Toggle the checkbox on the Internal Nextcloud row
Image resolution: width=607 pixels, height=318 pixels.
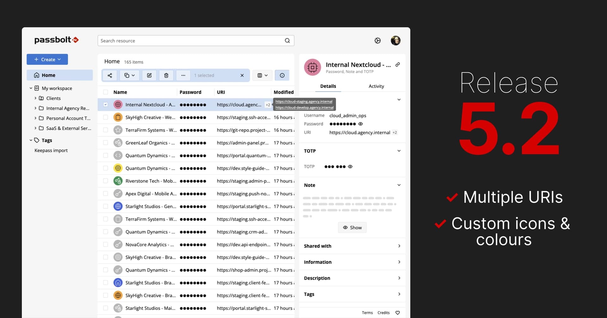coord(105,104)
